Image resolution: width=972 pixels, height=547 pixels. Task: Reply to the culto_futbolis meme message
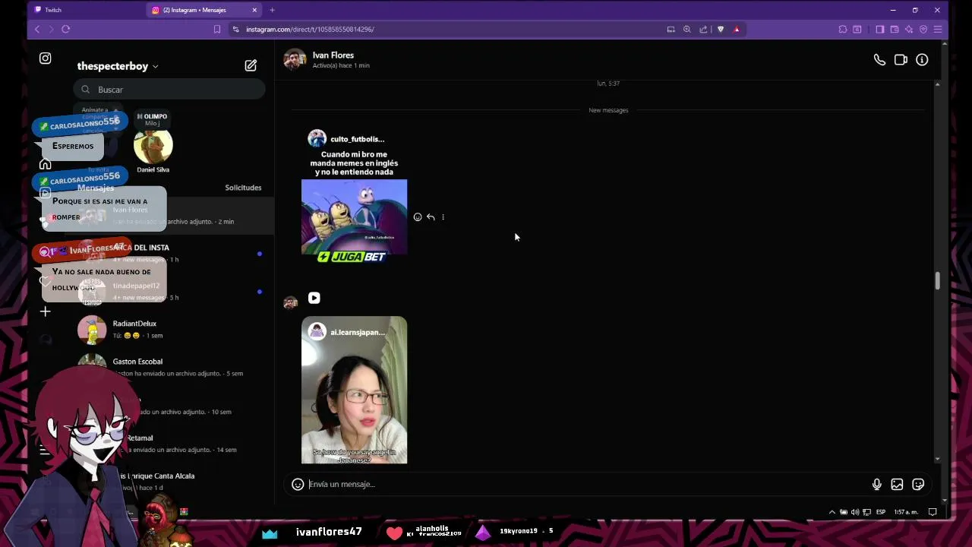tap(431, 217)
